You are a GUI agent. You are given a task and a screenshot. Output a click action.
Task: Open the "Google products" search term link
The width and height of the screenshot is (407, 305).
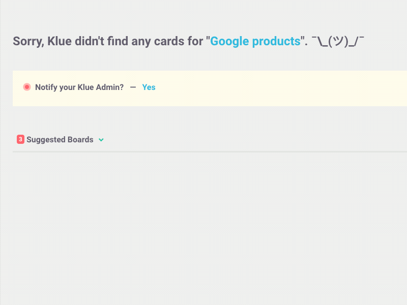[255, 41]
